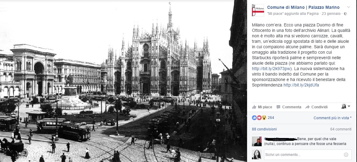
Task: Click the public globe privacy icon
Action: coord(345,14)
